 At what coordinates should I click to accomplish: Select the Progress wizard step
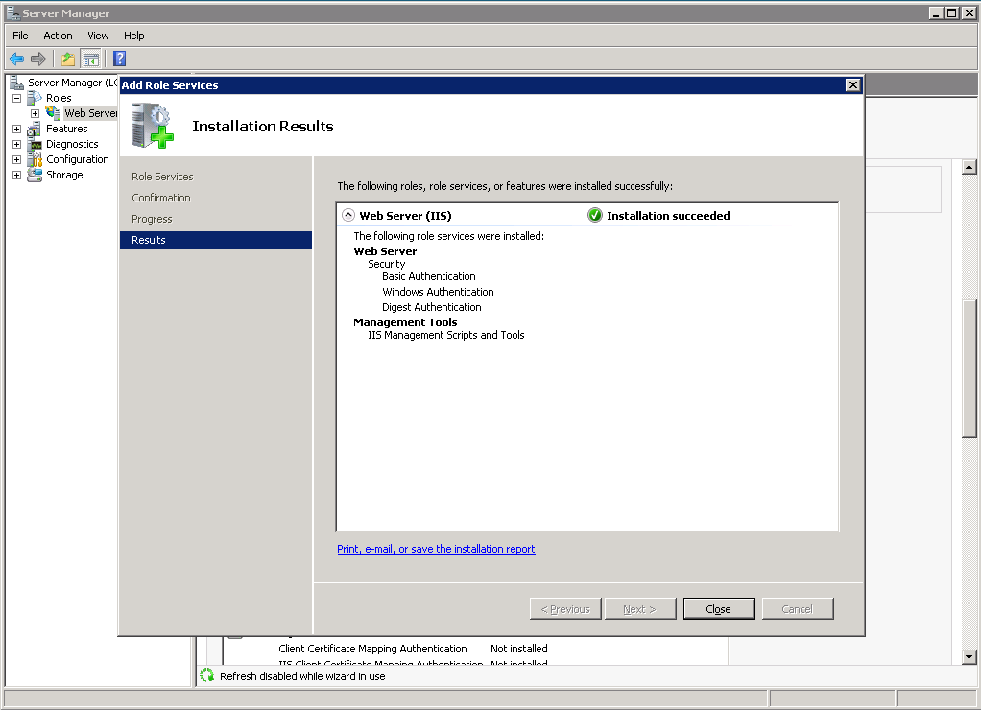pyautogui.click(x=152, y=219)
